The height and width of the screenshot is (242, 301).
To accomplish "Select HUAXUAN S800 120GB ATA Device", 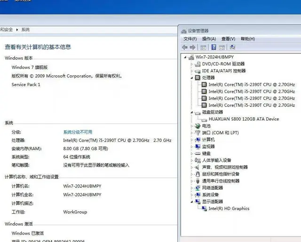I will [244, 119].
